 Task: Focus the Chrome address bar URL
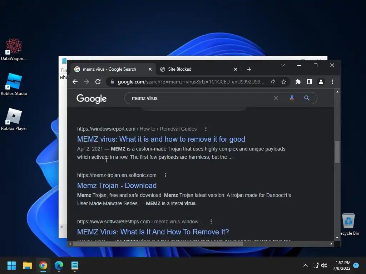[191, 82]
